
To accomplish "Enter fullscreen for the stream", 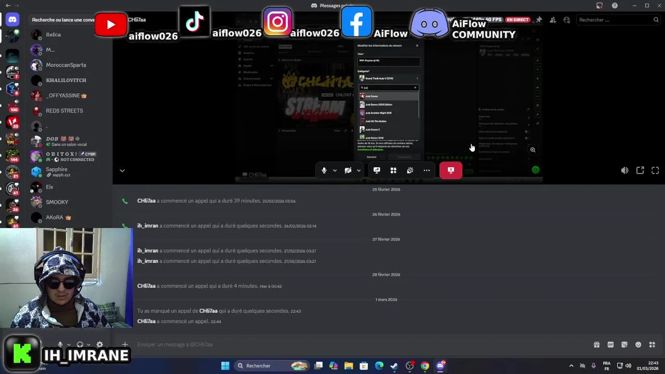I will pos(655,170).
